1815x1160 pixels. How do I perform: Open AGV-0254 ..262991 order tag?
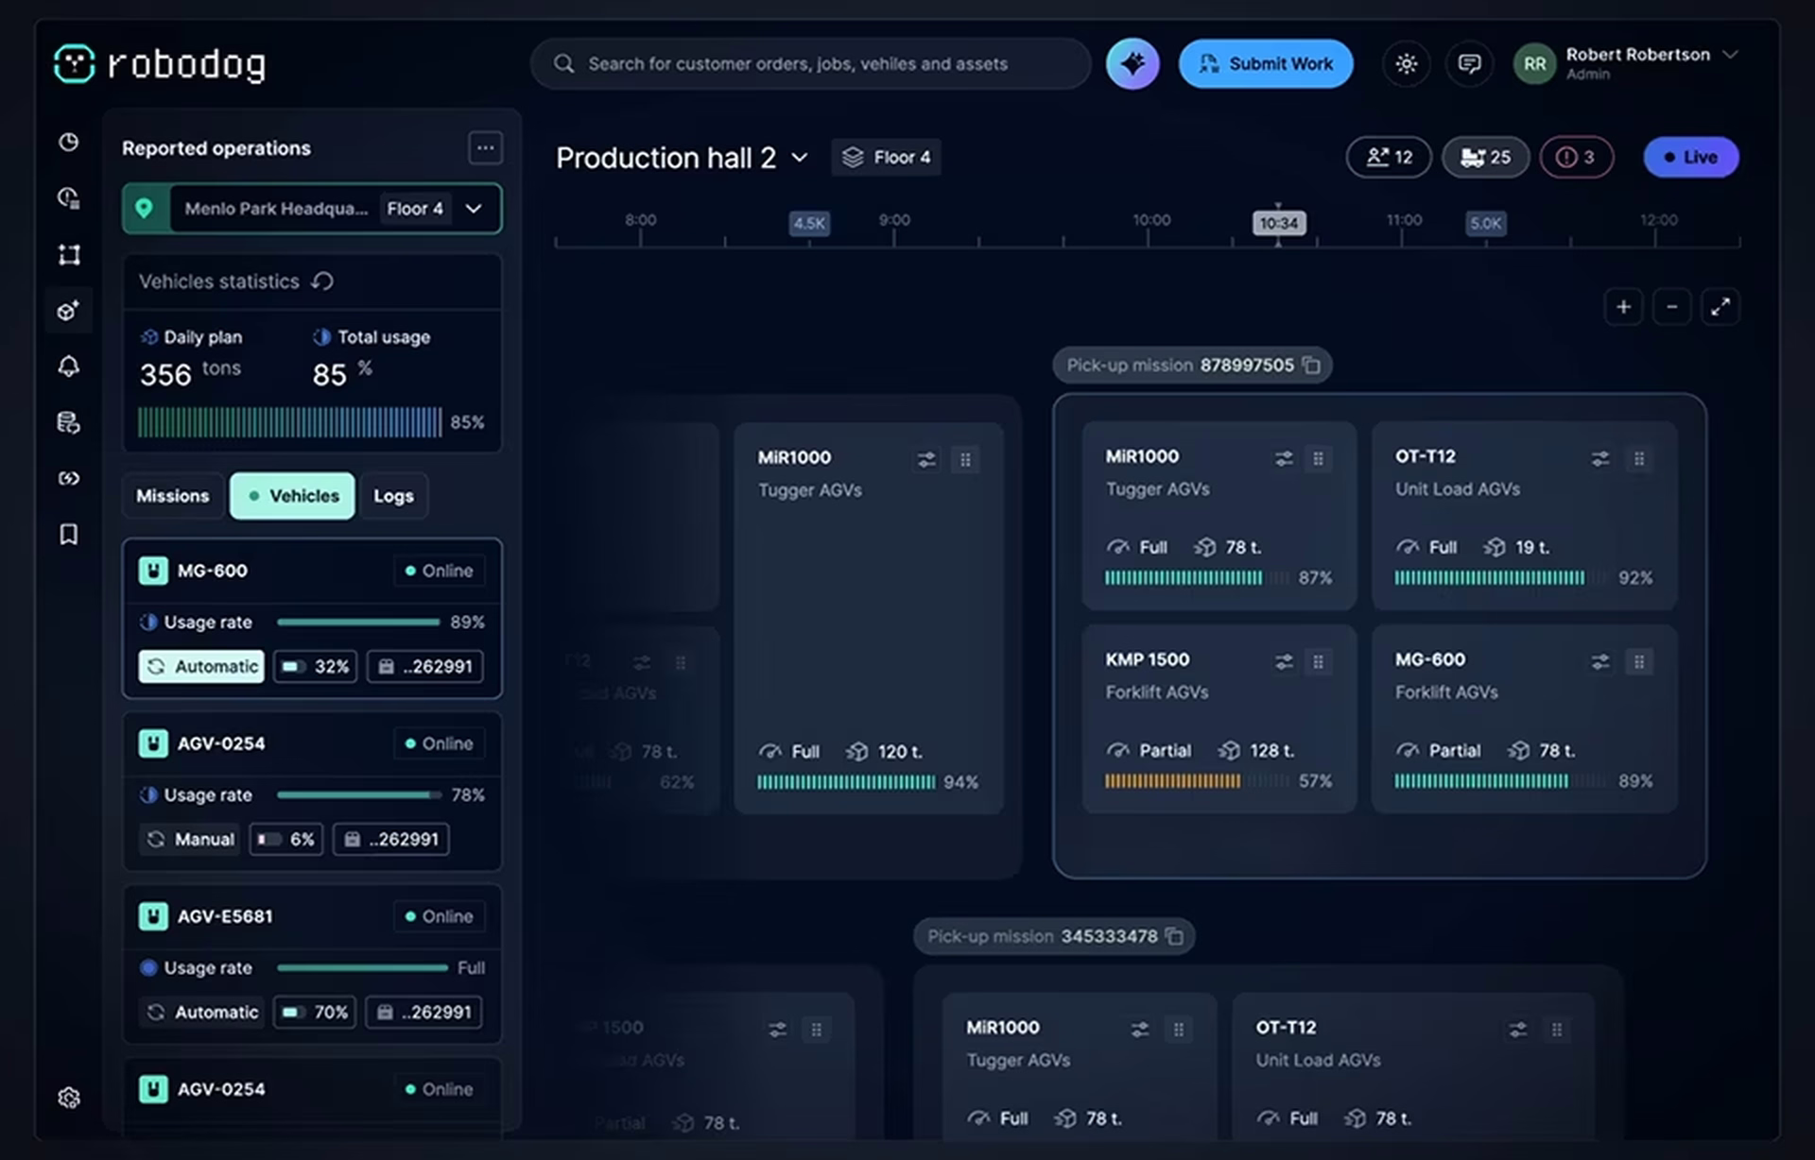click(390, 840)
